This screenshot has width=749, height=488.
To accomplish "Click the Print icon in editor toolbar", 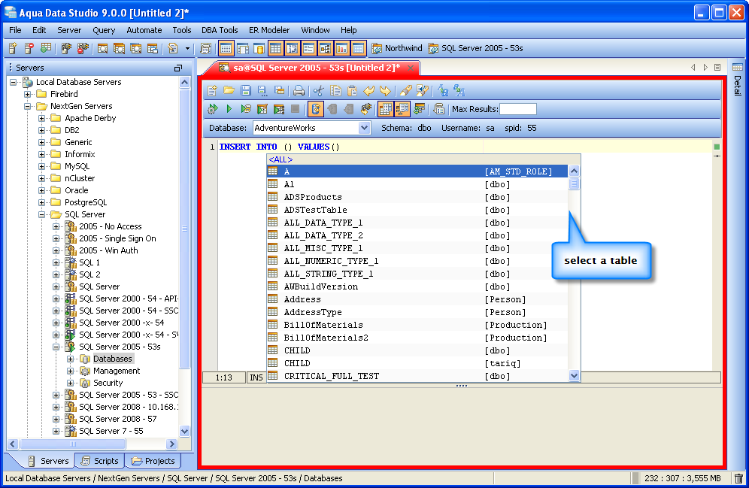I will (299, 91).
